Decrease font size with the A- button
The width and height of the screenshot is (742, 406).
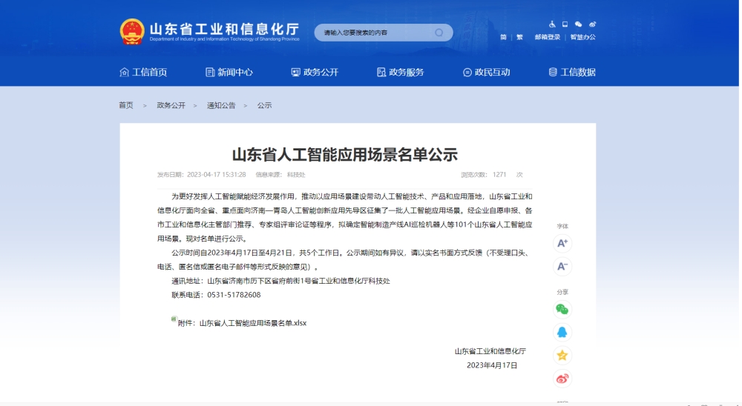[562, 266]
